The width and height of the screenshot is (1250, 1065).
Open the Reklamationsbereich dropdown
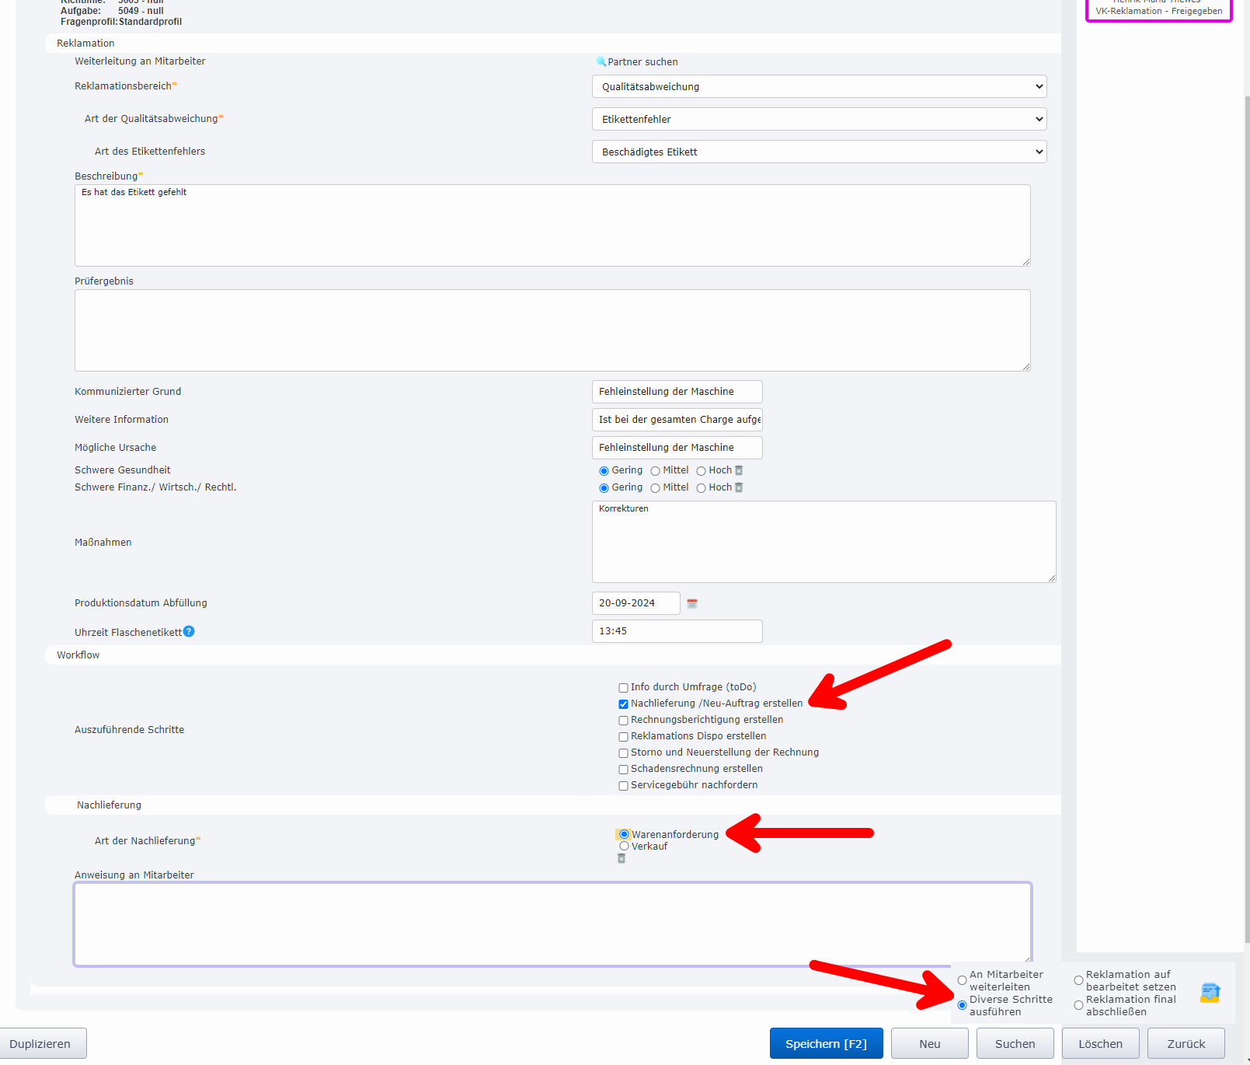click(x=819, y=86)
